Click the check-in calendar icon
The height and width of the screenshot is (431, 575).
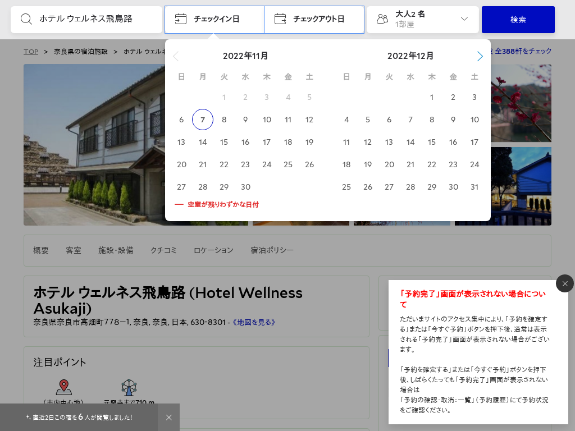coord(180,19)
